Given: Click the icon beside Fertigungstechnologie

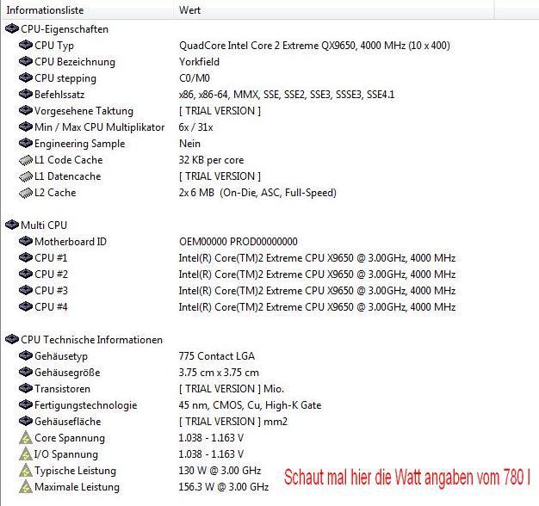Looking at the screenshot, I should pyautogui.click(x=26, y=405).
